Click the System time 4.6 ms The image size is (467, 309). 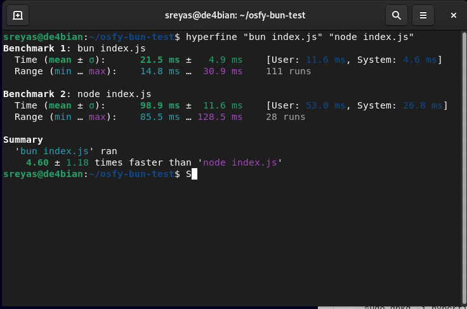[x=419, y=60]
